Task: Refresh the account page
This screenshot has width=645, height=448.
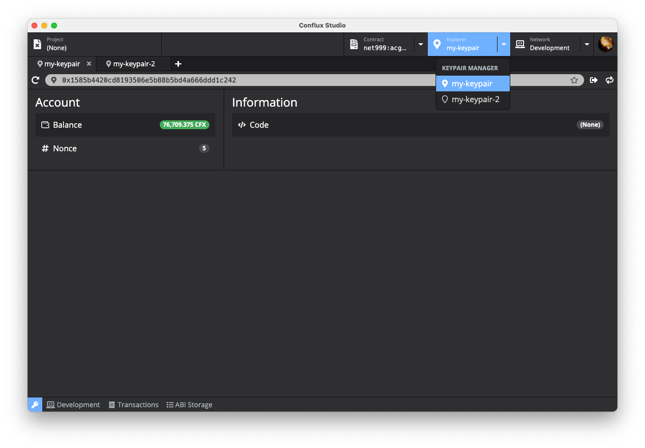Action: (x=35, y=80)
